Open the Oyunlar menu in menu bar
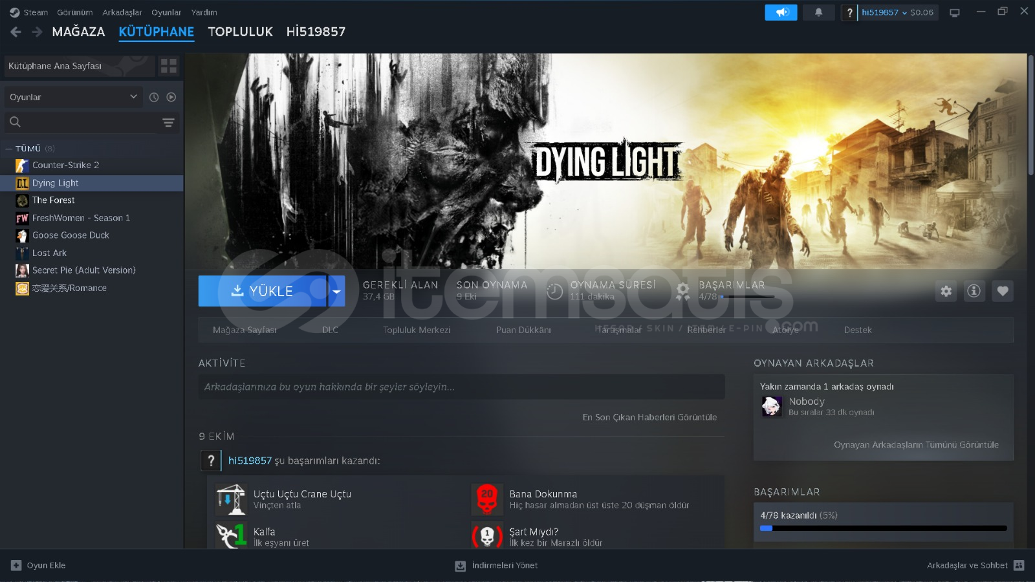The height and width of the screenshot is (582, 1035). click(166, 12)
